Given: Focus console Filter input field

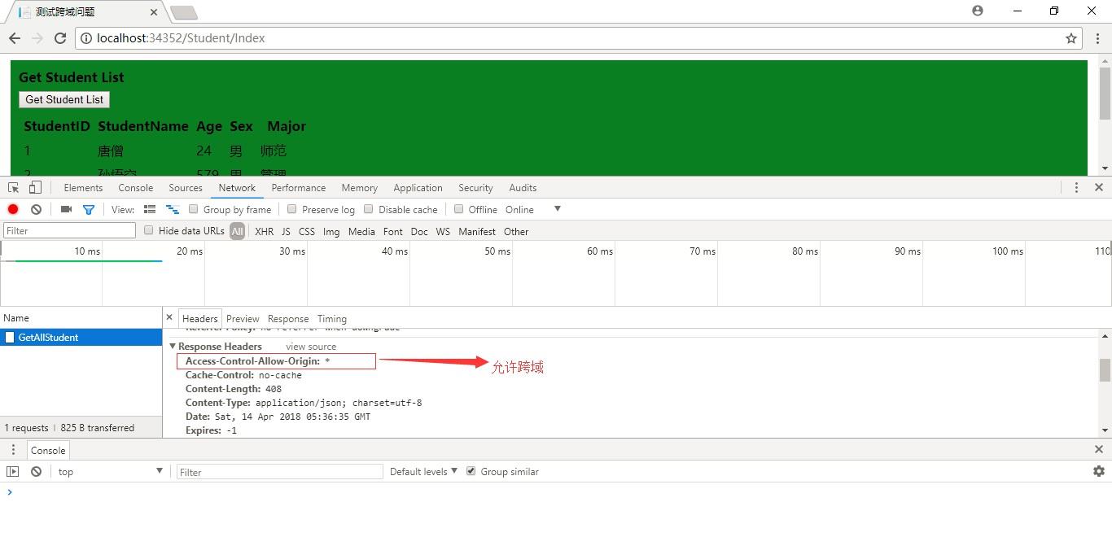Looking at the screenshot, I should tap(279, 471).
